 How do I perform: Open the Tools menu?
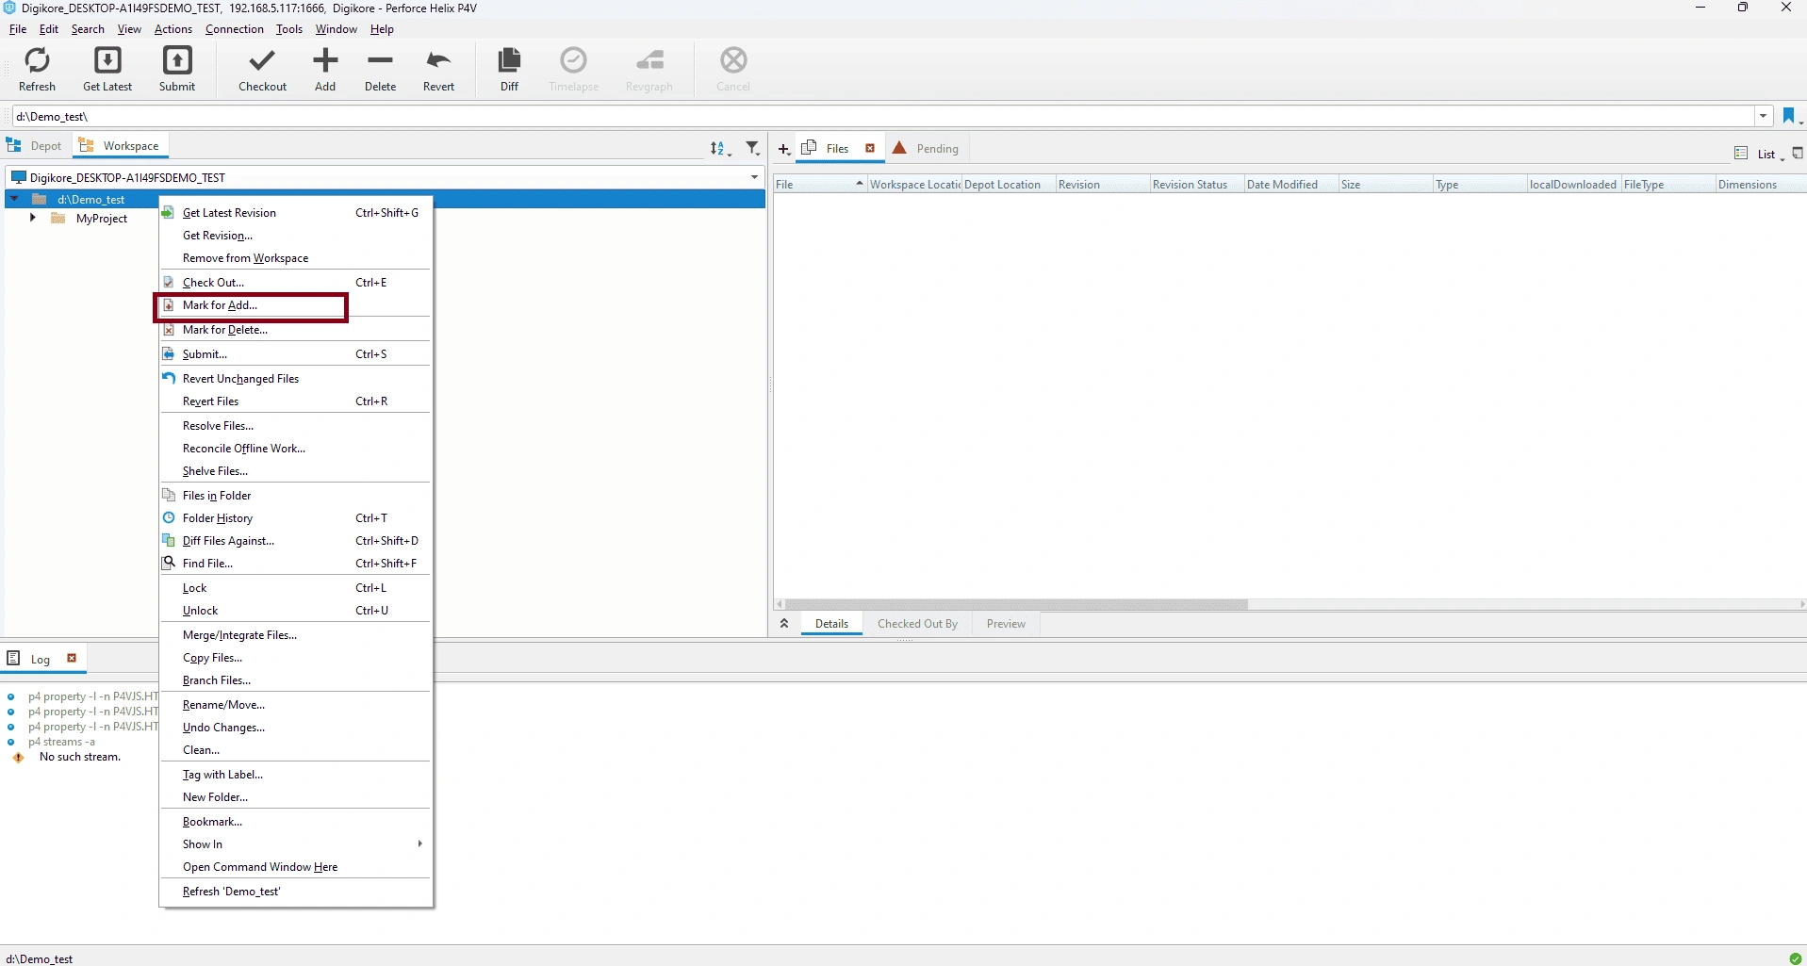[x=289, y=29]
